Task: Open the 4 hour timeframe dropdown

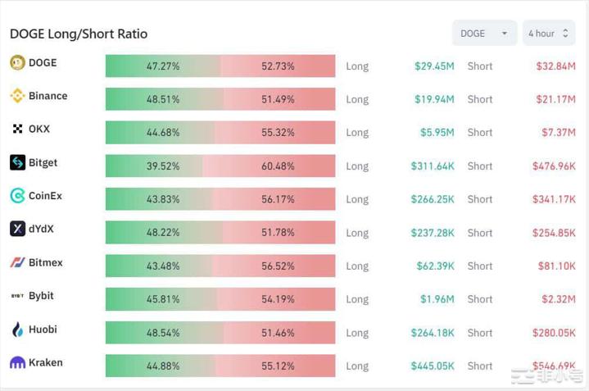Action: (548, 34)
